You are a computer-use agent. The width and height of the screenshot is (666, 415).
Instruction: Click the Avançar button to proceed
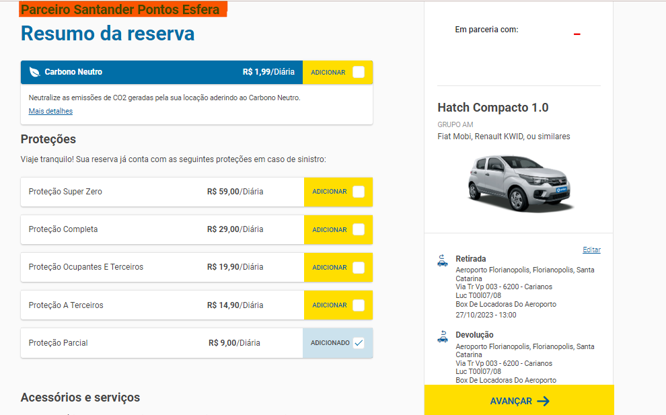(519, 400)
